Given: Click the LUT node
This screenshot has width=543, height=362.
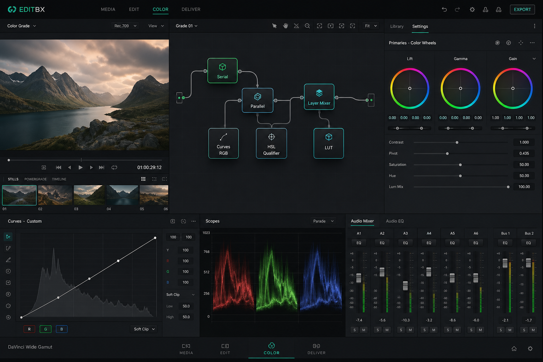Looking at the screenshot, I should click(x=329, y=144).
